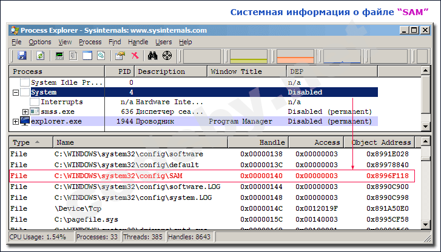Sort by the Type column header
This screenshot has width=441, height=252.
pyautogui.click(x=31, y=142)
